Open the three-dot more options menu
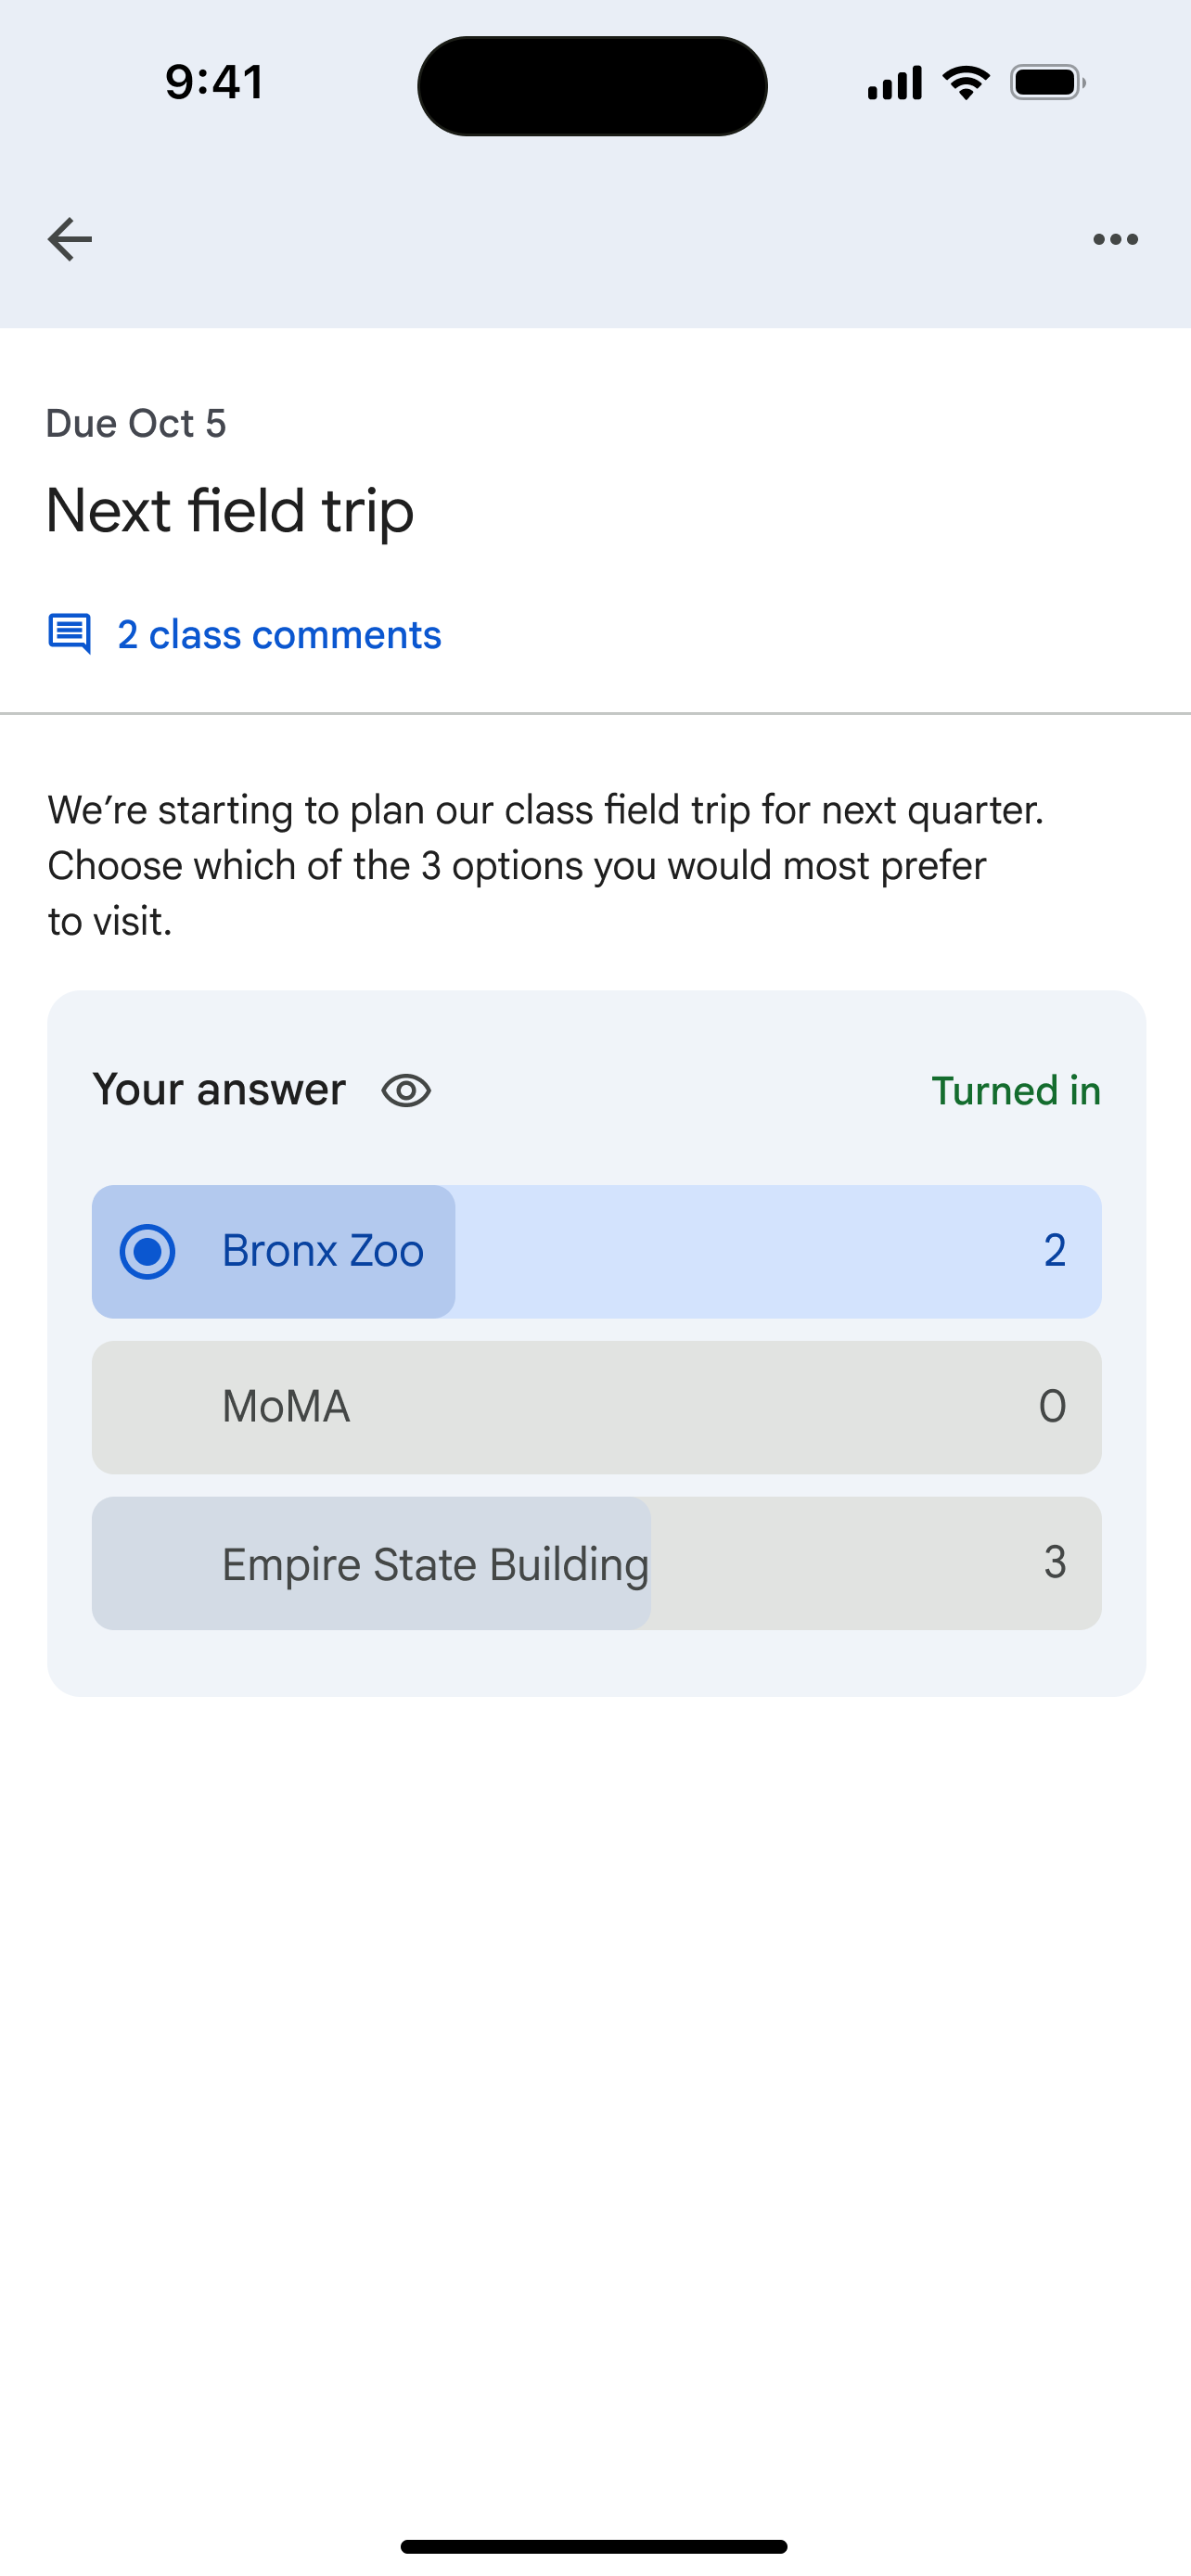This screenshot has height=2576, width=1191. (1115, 239)
